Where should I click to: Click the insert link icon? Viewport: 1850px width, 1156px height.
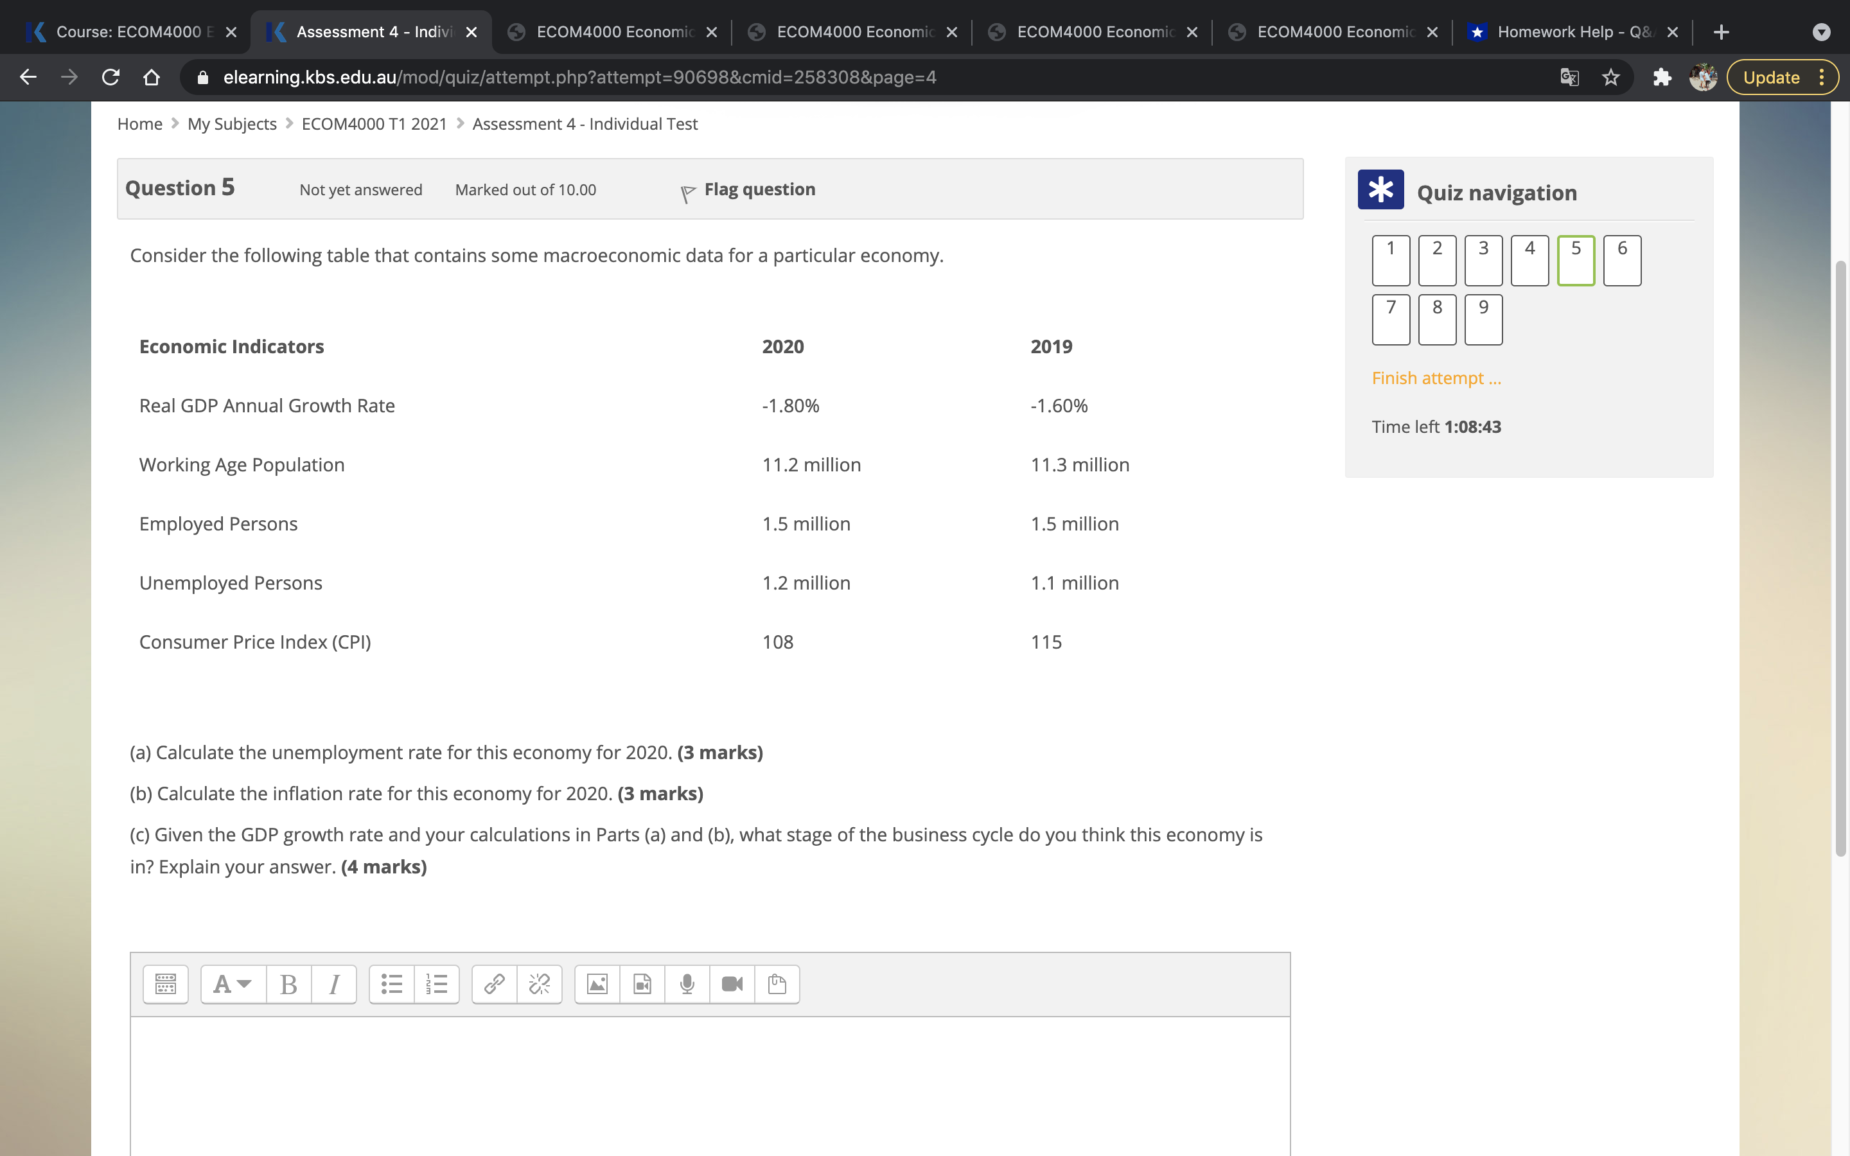(x=494, y=983)
